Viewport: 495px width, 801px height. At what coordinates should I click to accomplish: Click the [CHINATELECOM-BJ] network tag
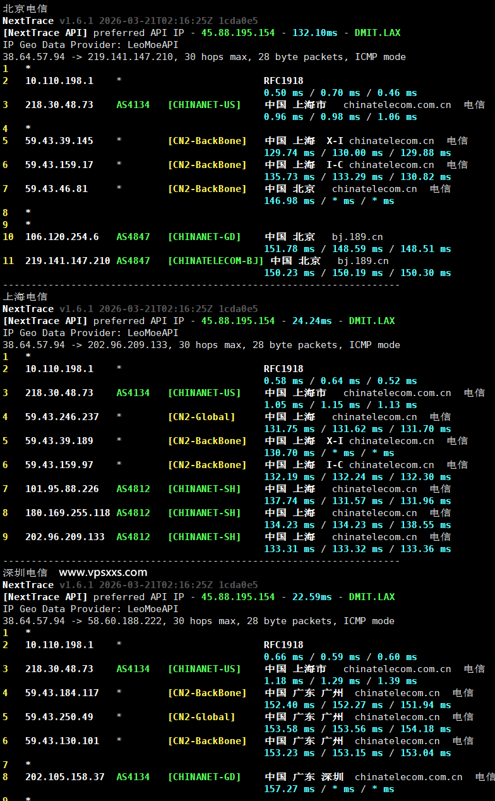[x=215, y=261]
